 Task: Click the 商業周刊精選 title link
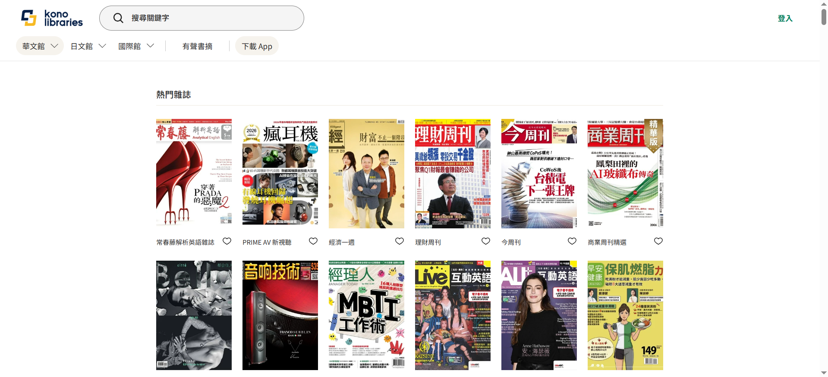(607, 243)
